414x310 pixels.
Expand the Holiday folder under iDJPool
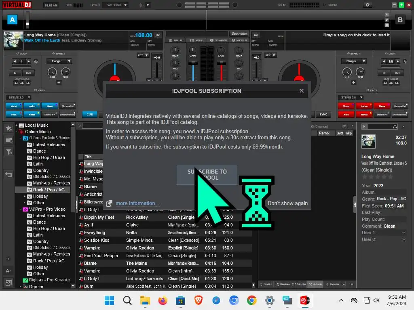tap(25, 196)
